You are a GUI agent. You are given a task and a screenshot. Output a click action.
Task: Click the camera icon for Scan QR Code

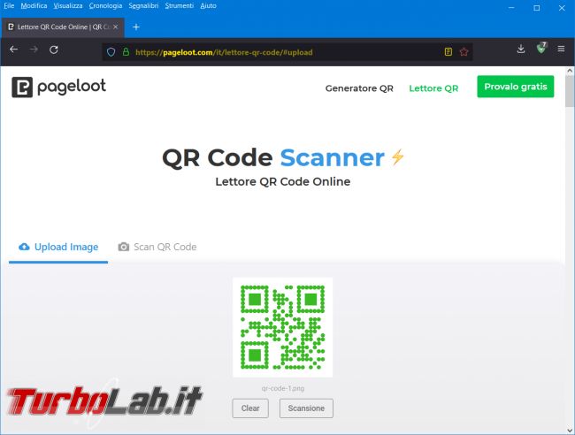coord(124,247)
